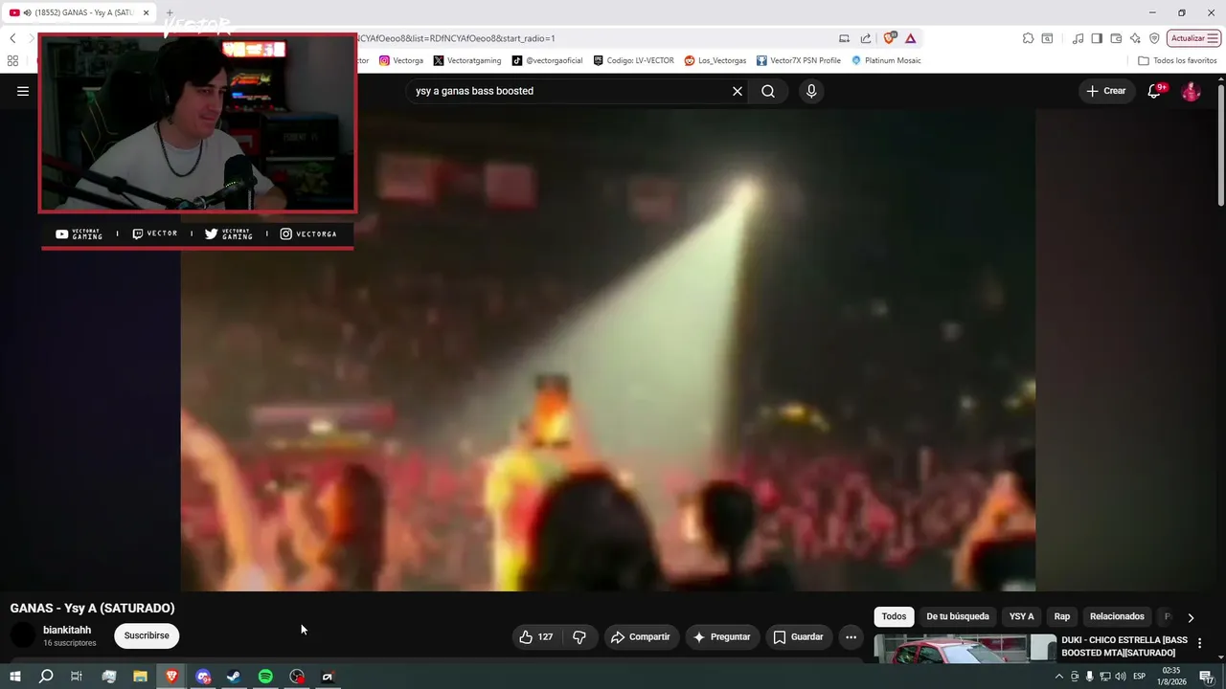Subscribe to biankitahh with Suscribirse
The width and height of the screenshot is (1226, 689).
click(x=147, y=635)
